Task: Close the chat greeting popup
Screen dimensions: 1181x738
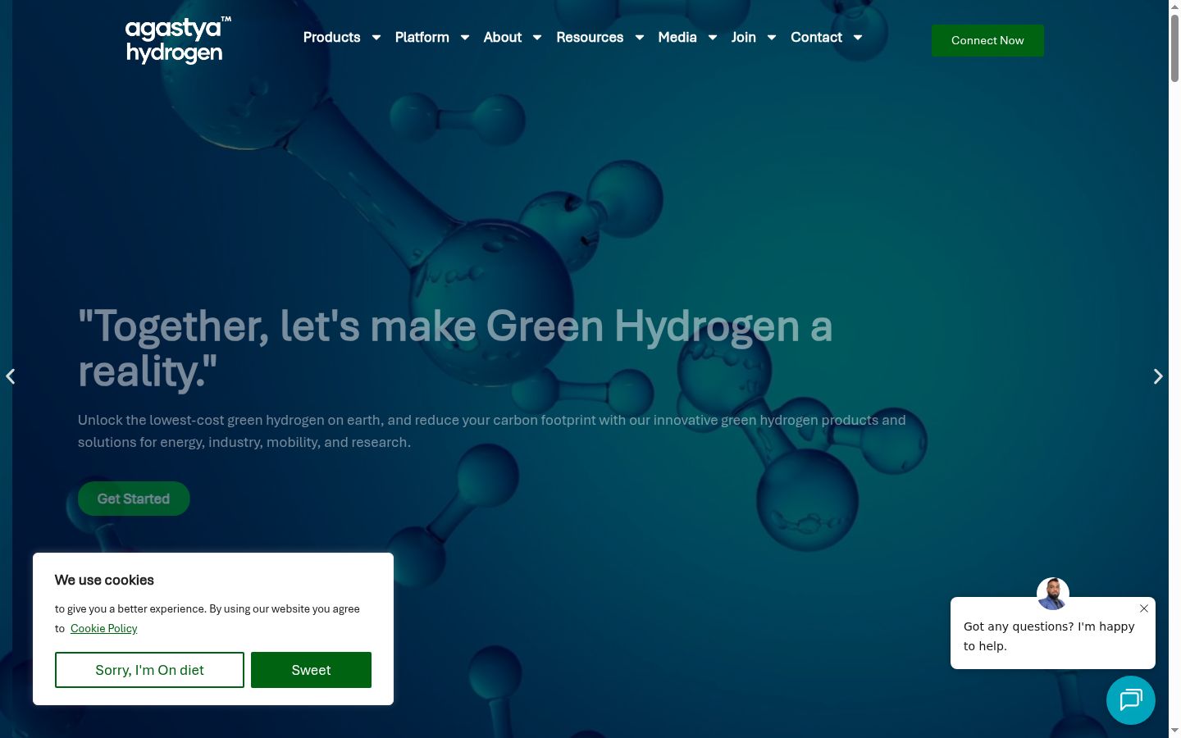Action: pos(1143,608)
